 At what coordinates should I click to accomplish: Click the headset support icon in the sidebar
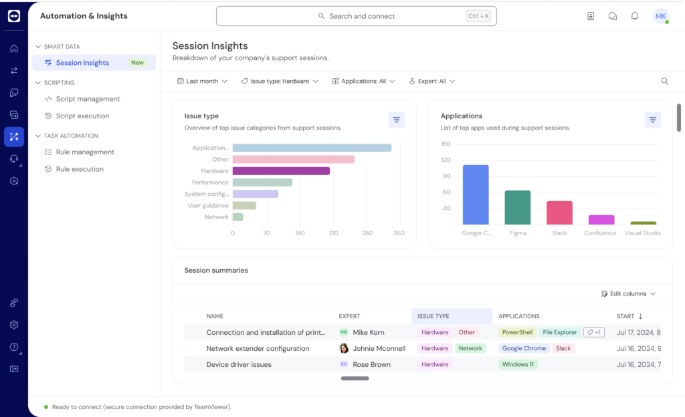13,158
